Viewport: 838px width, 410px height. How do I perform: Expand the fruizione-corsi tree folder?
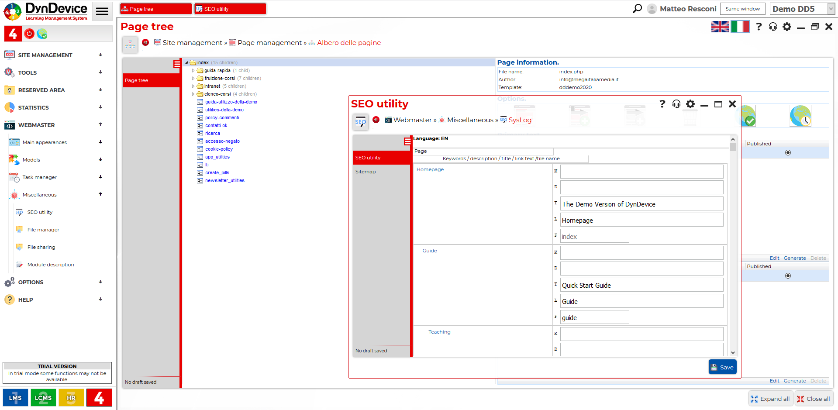point(193,78)
